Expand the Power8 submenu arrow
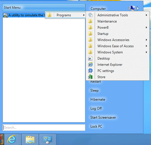Image resolution: width=151 pixels, height=145 pixels. [x=146, y=27]
